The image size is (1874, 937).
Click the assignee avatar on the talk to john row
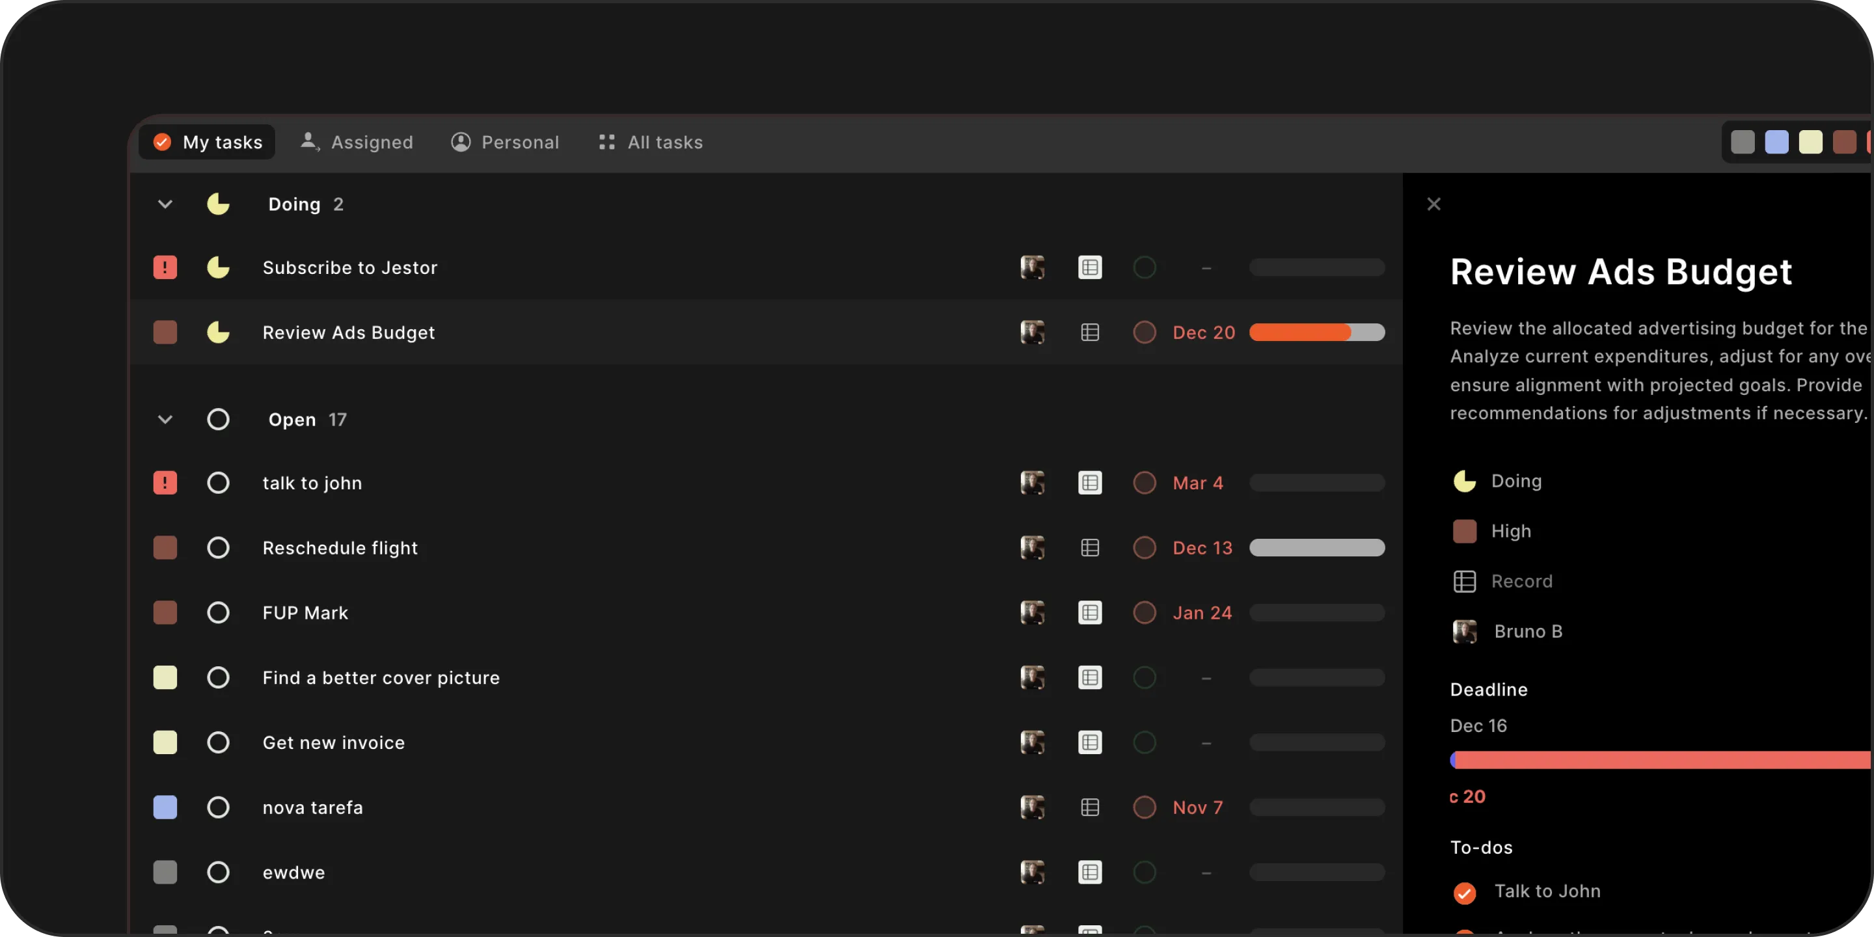point(1032,482)
